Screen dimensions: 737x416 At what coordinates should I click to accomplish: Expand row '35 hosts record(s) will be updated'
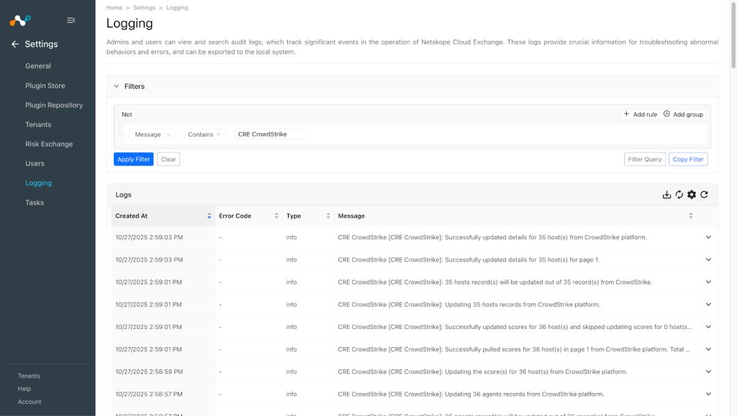pyautogui.click(x=708, y=282)
